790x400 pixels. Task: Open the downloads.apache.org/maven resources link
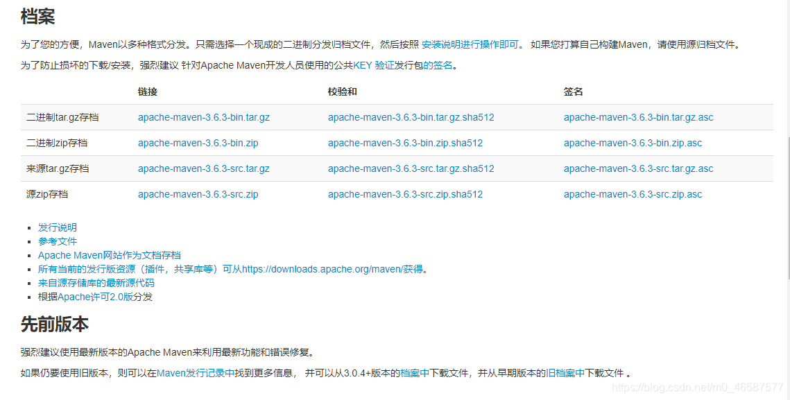(x=234, y=269)
